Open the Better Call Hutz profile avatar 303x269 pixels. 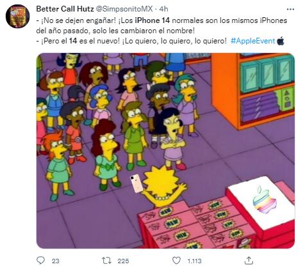pos(17,16)
